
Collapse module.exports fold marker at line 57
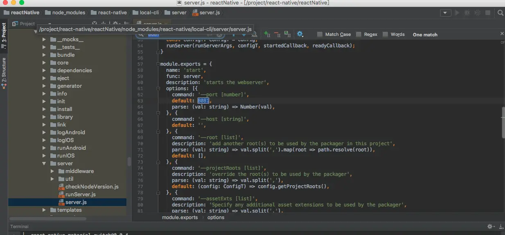[158, 64]
